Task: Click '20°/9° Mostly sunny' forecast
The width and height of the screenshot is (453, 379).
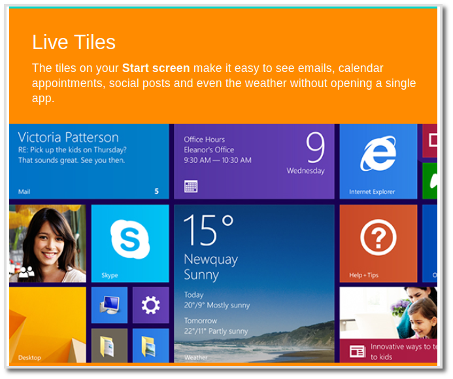Action: coord(217,305)
